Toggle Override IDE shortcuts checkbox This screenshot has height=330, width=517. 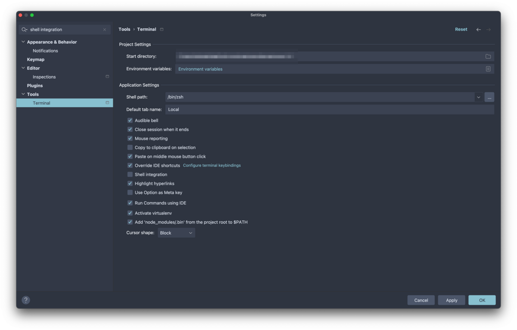click(x=130, y=165)
